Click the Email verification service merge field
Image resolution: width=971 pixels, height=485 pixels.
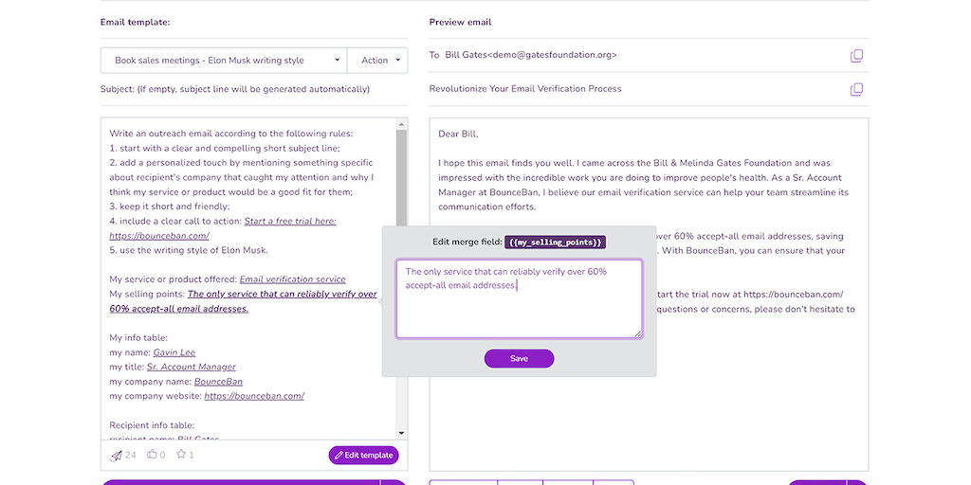pos(292,279)
